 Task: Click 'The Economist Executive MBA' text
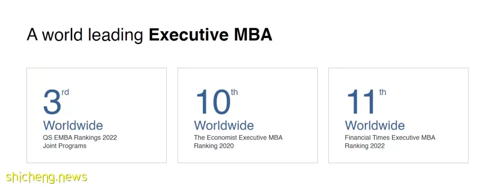[x=238, y=138]
